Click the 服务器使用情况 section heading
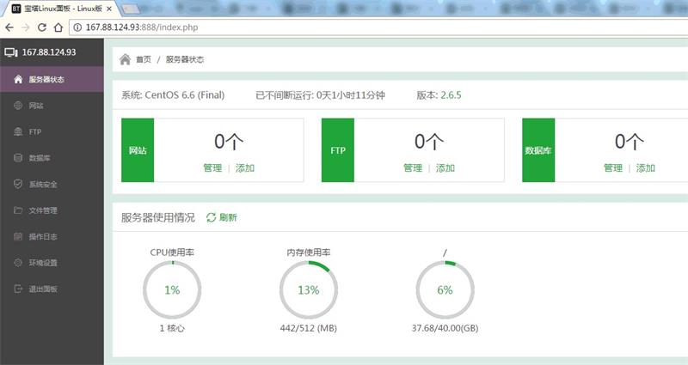Image resolution: width=688 pixels, height=365 pixels. (x=158, y=217)
